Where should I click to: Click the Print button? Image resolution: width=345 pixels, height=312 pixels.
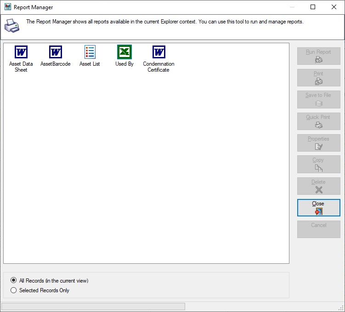319,78
